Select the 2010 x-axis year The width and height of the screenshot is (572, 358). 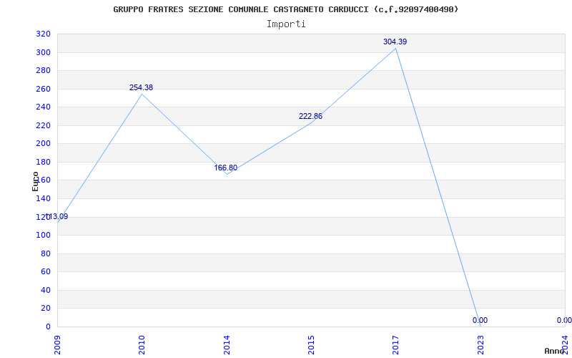click(x=142, y=345)
